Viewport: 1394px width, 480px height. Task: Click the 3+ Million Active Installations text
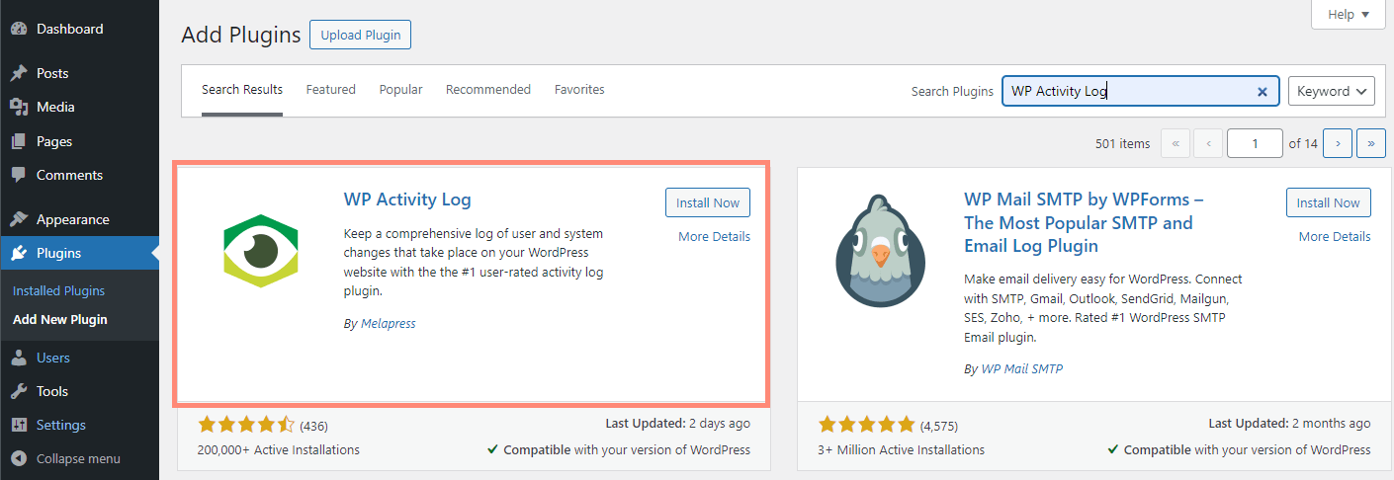[x=902, y=449]
